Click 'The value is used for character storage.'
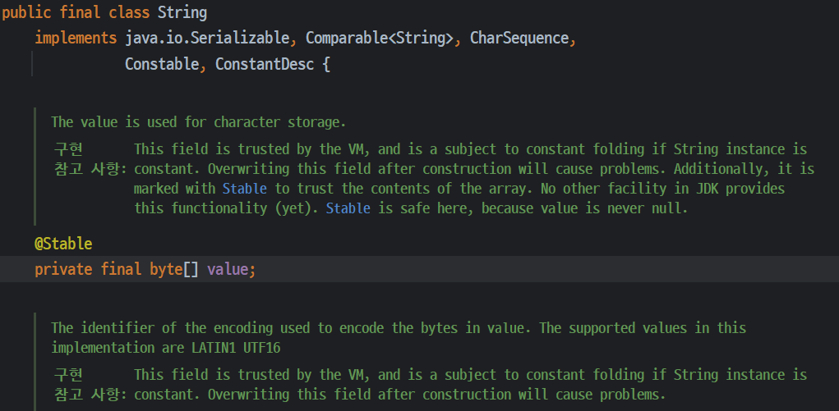The height and width of the screenshot is (411, 839). point(199,122)
